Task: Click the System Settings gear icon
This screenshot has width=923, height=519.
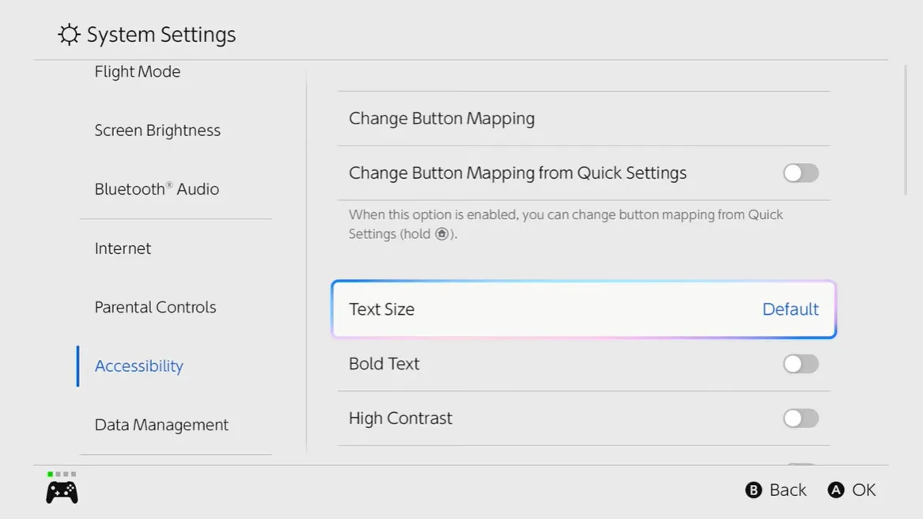Action: [69, 35]
